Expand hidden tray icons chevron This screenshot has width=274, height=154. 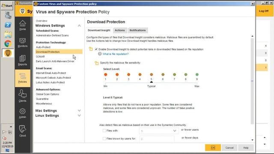tap(11, 127)
